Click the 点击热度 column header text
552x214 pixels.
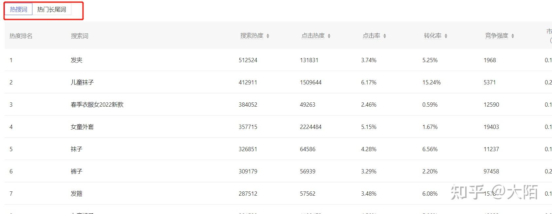coord(313,36)
